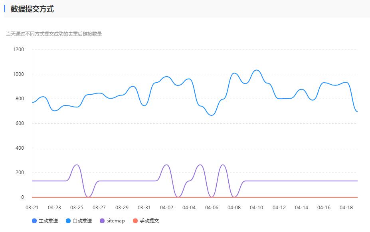Click the 600 y-axis value label
Screen dimensions: 370x232
[20, 123]
